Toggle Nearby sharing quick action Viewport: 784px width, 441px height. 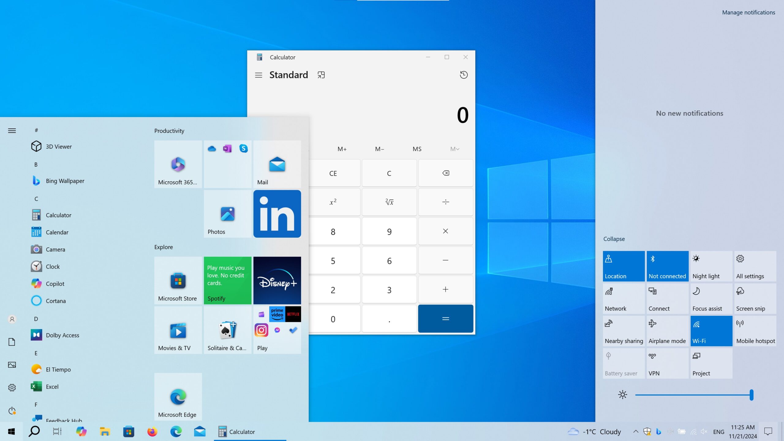pyautogui.click(x=624, y=331)
